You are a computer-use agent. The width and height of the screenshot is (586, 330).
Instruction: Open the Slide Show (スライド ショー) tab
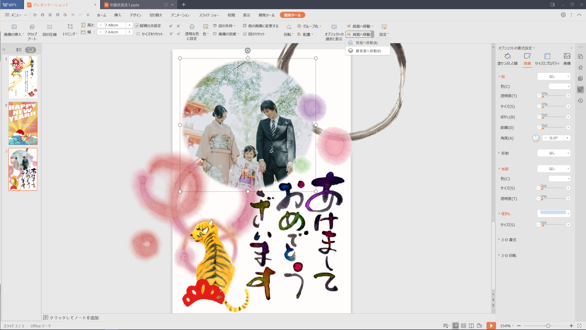209,15
